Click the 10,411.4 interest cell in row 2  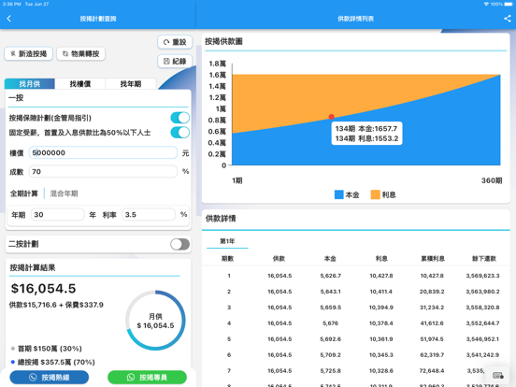tap(381, 292)
